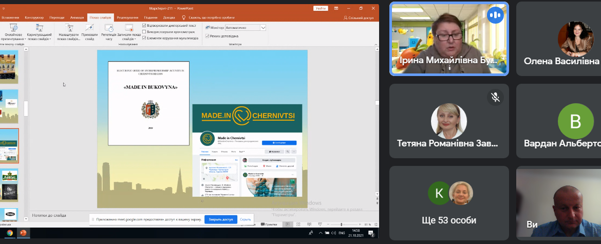This screenshot has height=244, width=601.
Task: Open Review (Рецензування) ribbon tab
Action: [127, 17]
